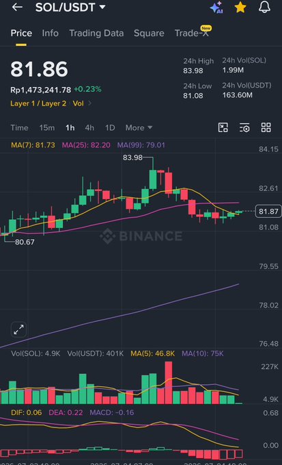Image resolution: width=282 pixels, height=465 pixels.
Task: Click the Vol(USDT): 401K label
Action: tap(95, 353)
